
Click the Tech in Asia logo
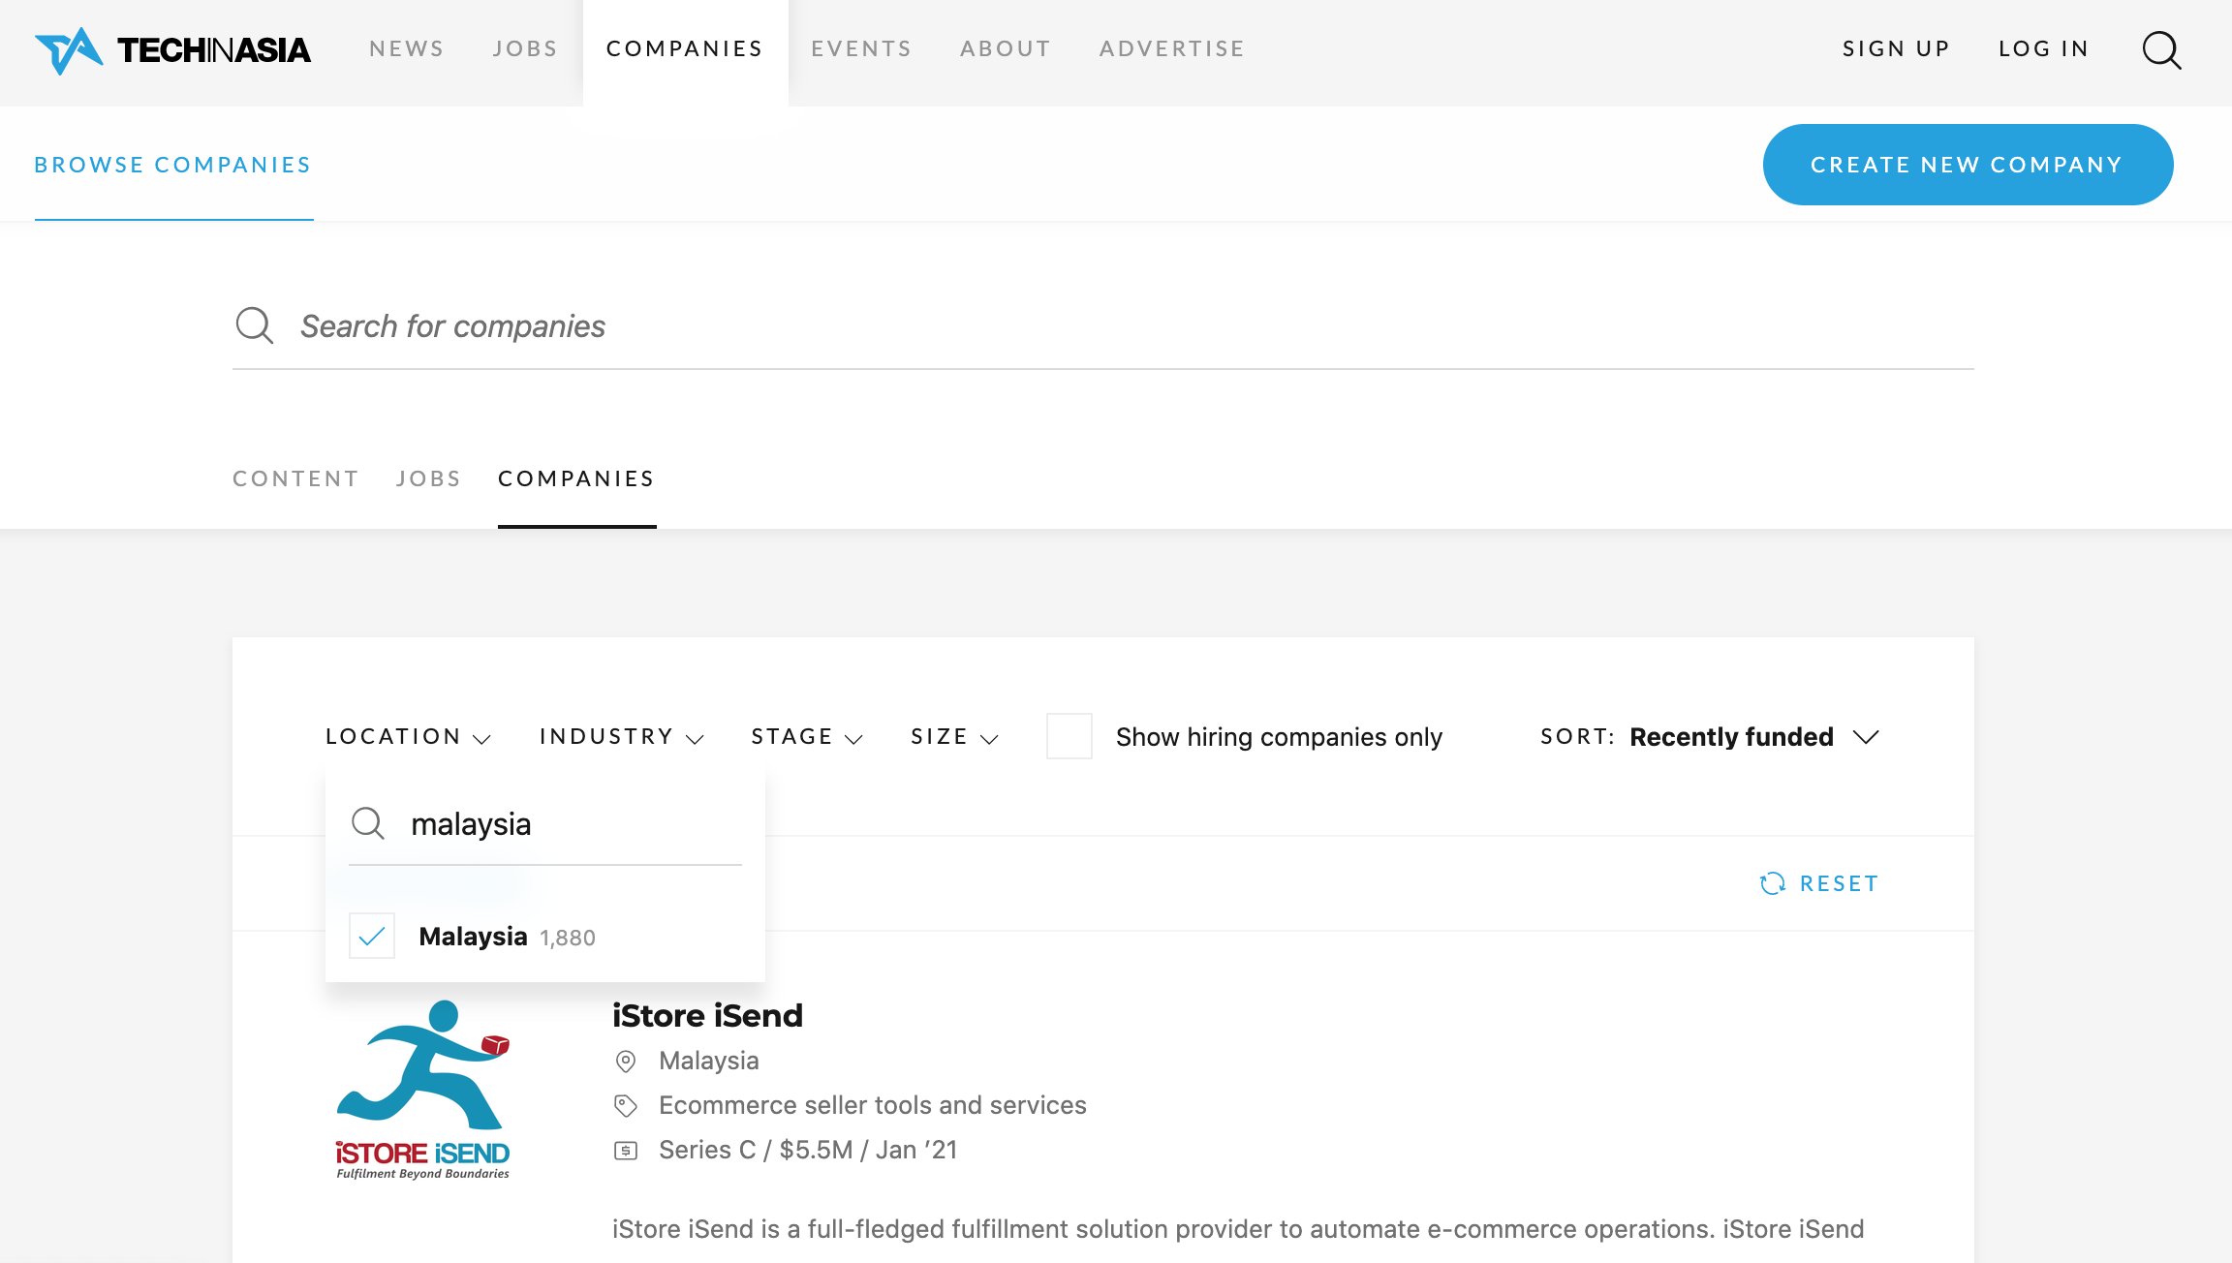tap(172, 50)
